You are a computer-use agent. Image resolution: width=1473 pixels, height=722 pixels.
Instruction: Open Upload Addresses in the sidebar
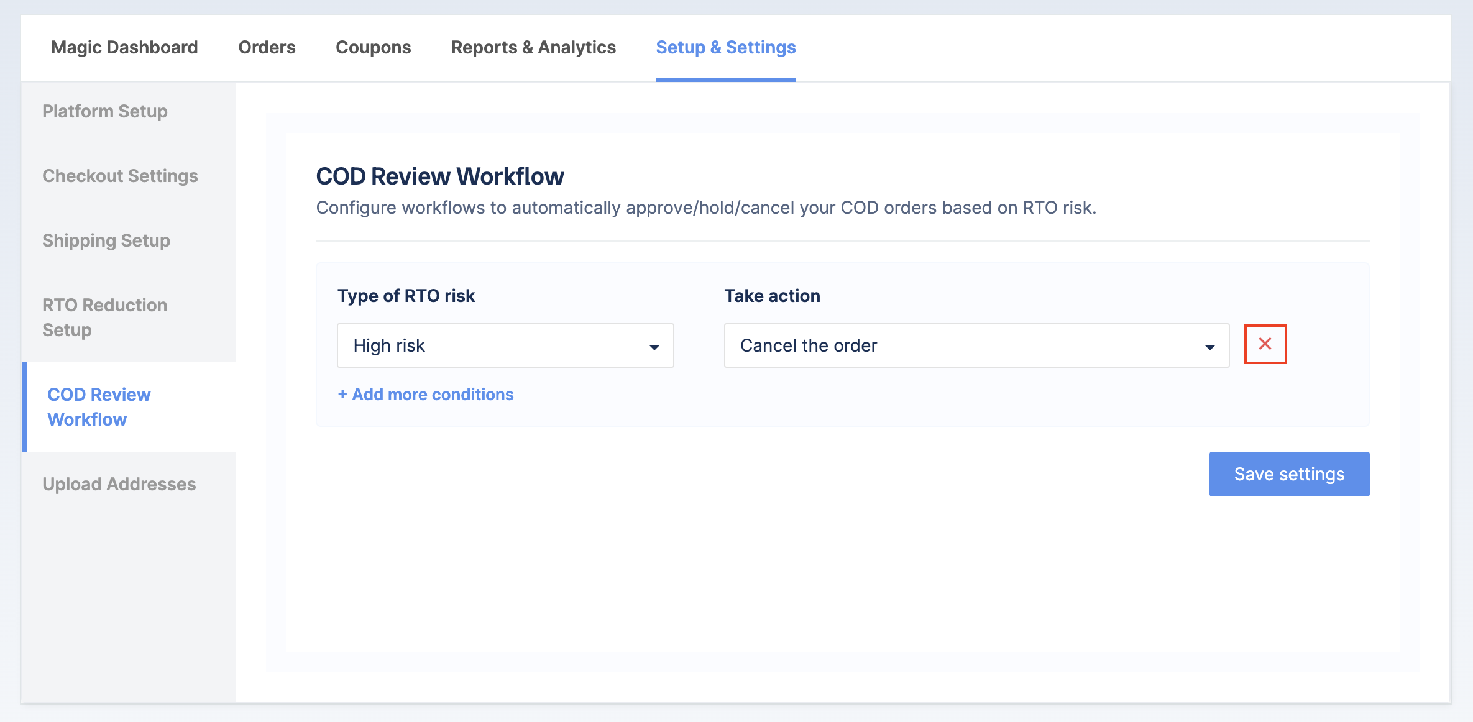(x=119, y=484)
